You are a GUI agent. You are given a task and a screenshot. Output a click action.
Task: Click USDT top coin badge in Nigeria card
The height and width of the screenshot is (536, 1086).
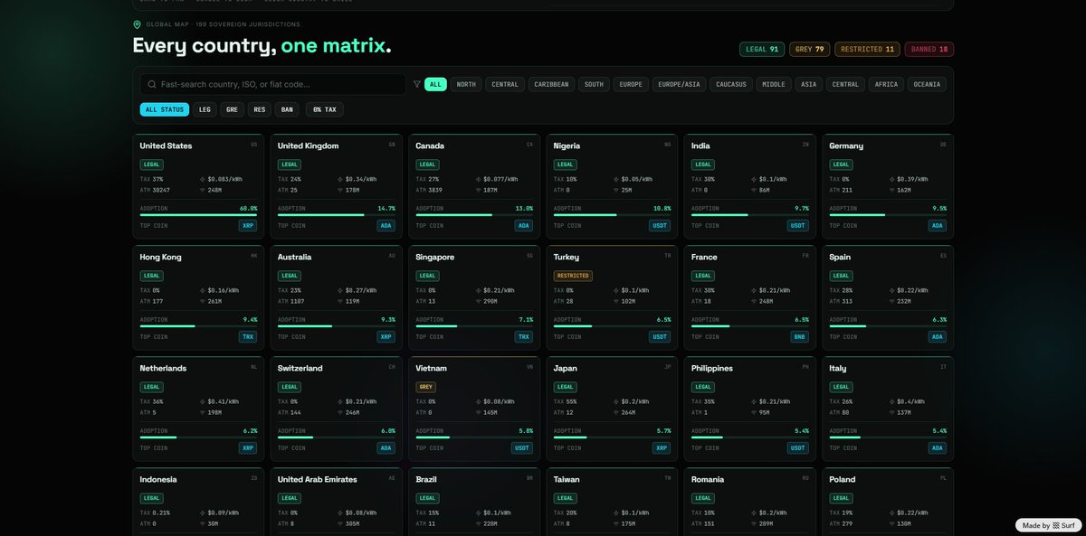pyautogui.click(x=660, y=225)
